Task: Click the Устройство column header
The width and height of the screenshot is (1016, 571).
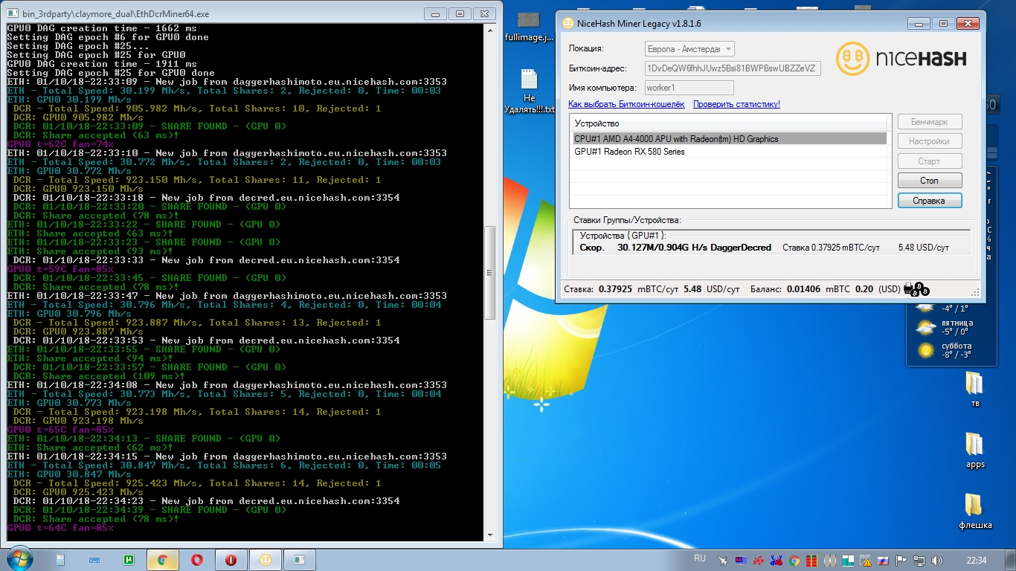Action: [729, 123]
